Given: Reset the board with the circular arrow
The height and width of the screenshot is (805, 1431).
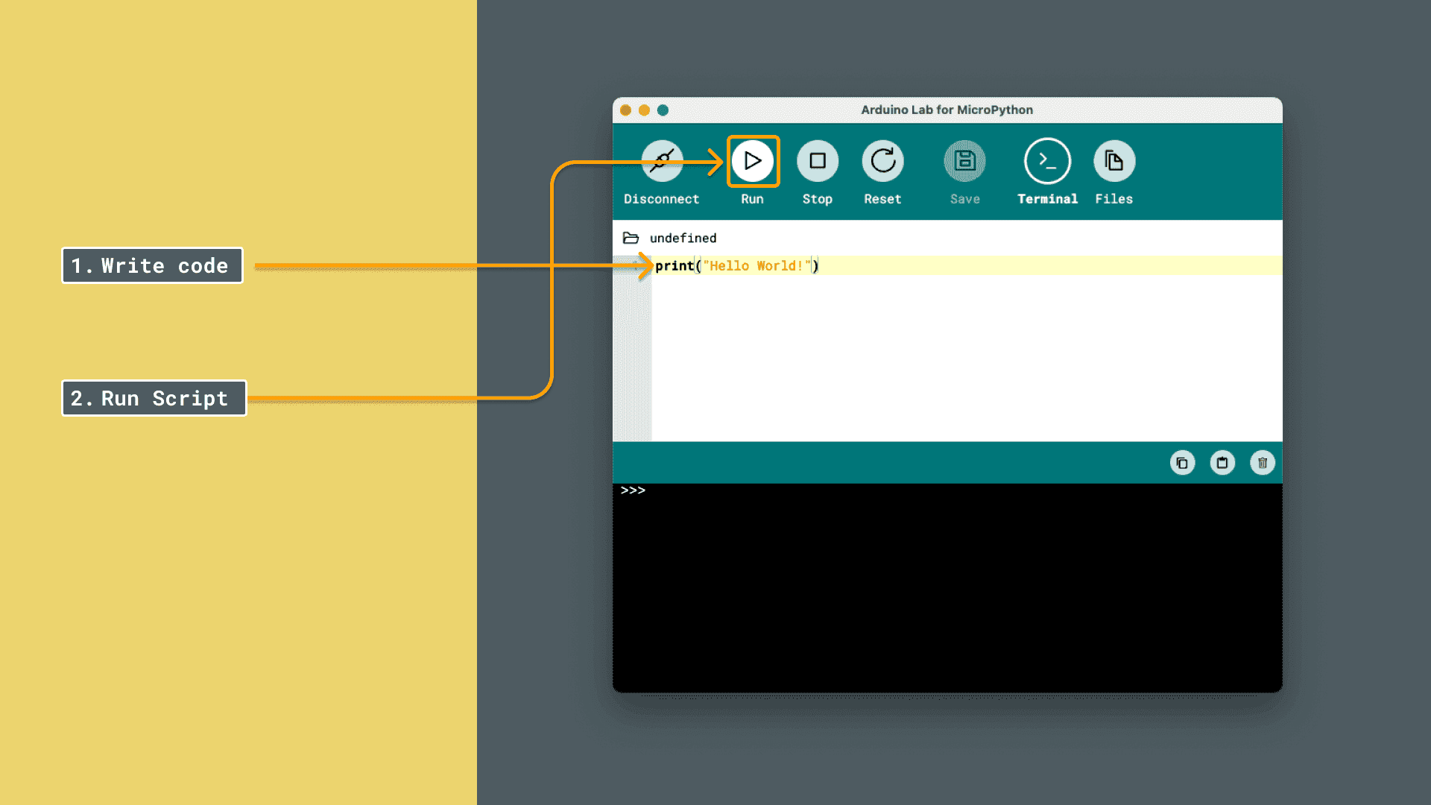Looking at the screenshot, I should (x=882, y=161).
